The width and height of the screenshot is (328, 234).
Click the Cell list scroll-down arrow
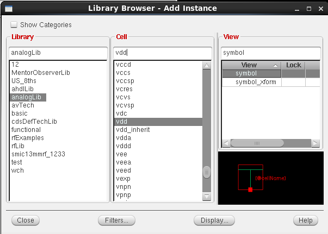(x=207, y=196)
